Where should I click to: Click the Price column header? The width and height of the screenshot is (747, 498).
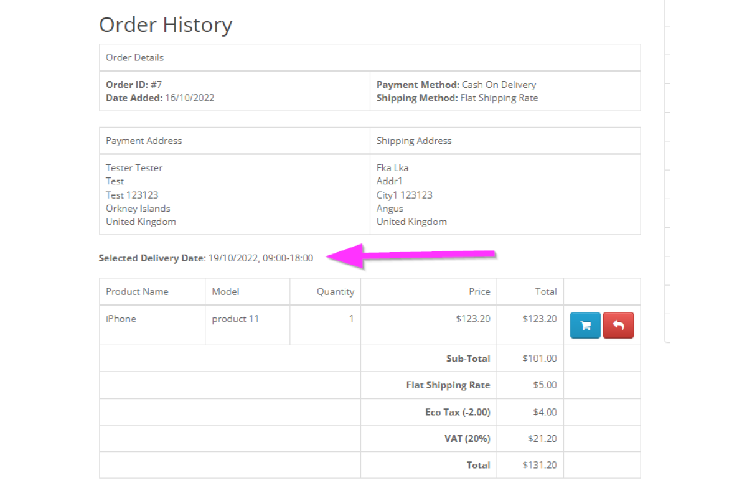tap(479, 291)
